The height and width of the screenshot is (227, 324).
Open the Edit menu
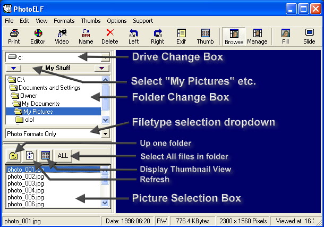coord(24,21)
